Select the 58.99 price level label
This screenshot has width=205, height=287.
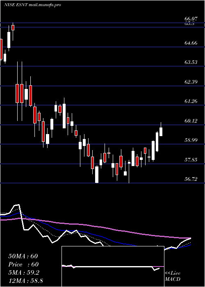191,140
